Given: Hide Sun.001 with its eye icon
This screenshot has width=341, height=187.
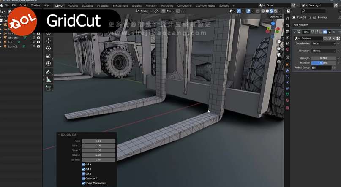Looking at the screenshot, I should click(34, 46).
